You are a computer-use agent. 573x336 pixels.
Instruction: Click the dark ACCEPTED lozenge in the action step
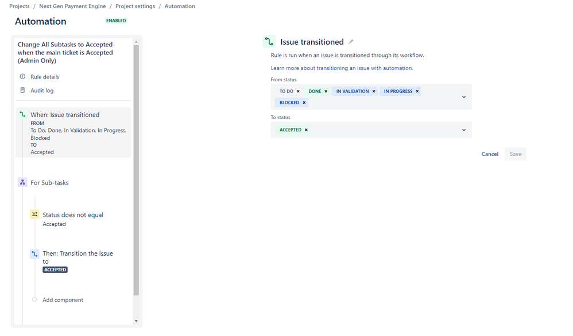[x=55, y=269]
